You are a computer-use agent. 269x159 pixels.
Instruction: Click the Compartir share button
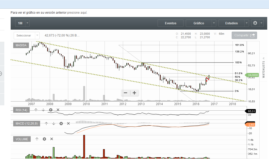coord(244,35)
